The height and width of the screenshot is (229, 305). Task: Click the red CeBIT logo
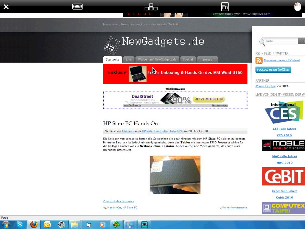284,176
